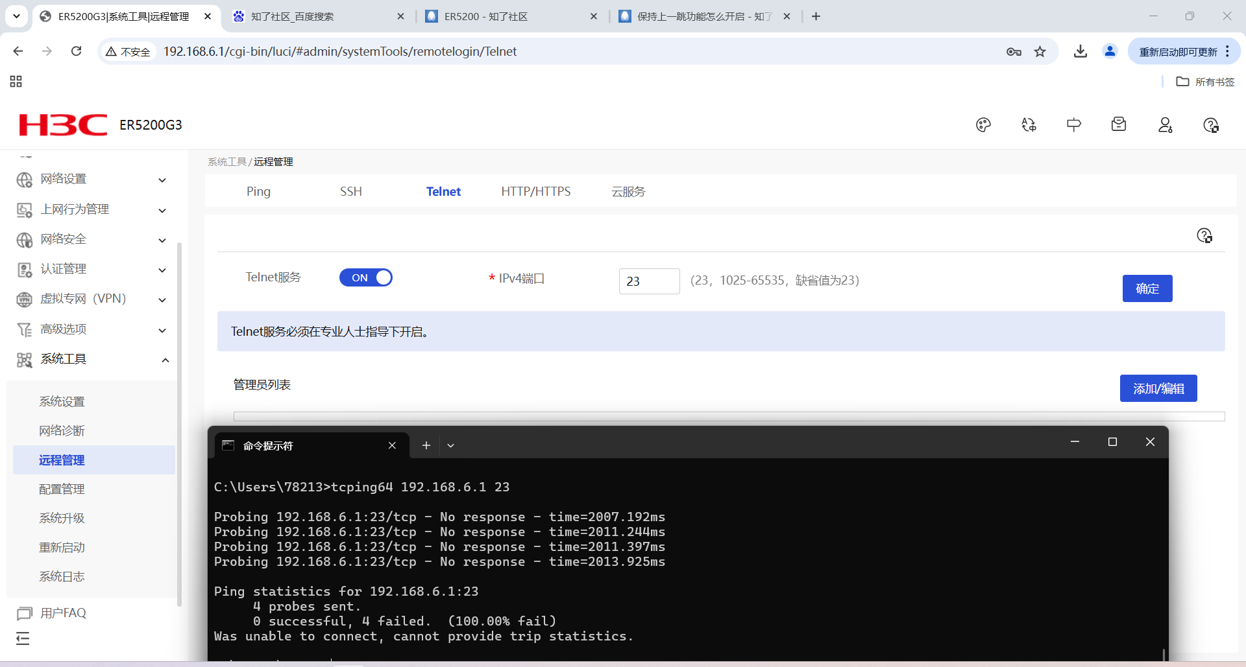Screen dimensions: 1246x667
Task: Bookmark this page with the star icon
Action: point(1040,52)
